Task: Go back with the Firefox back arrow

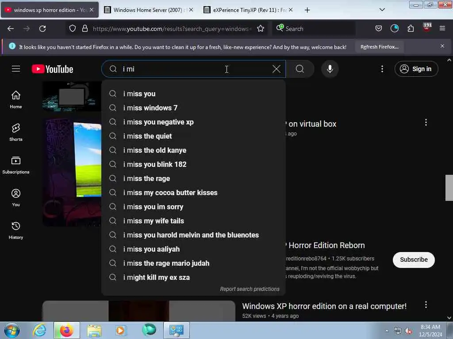Action: (x=11, y=29)
